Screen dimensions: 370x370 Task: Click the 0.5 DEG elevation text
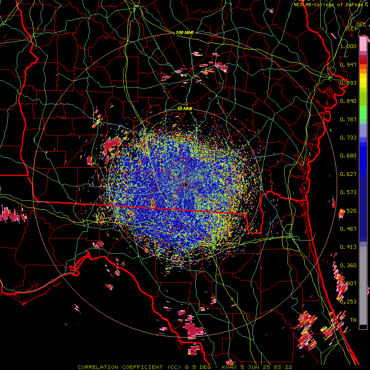pos(198,367)
